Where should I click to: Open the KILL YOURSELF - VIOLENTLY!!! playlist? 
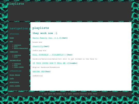tap(49, 55)
